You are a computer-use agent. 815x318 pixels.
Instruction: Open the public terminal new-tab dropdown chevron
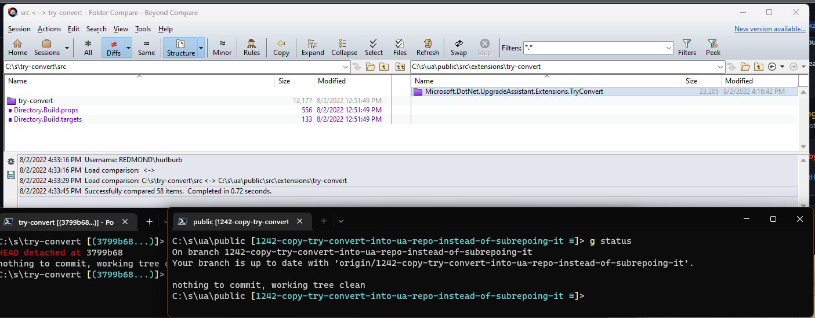(x=341, y=221)
